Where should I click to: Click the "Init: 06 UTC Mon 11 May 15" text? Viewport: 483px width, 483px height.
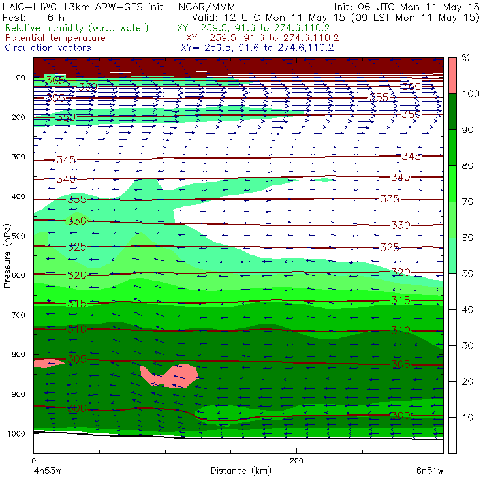click(407, 7)
